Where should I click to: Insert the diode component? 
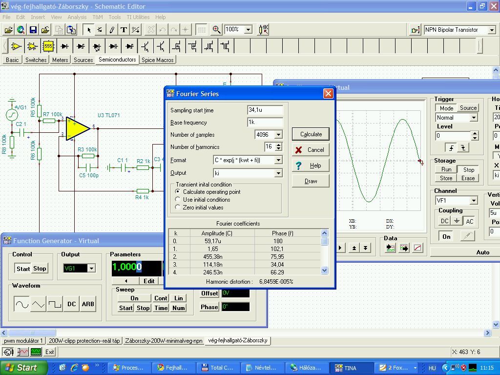(65, 46)
